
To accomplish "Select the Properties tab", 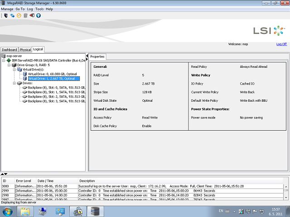I will [x=97, y=57].
